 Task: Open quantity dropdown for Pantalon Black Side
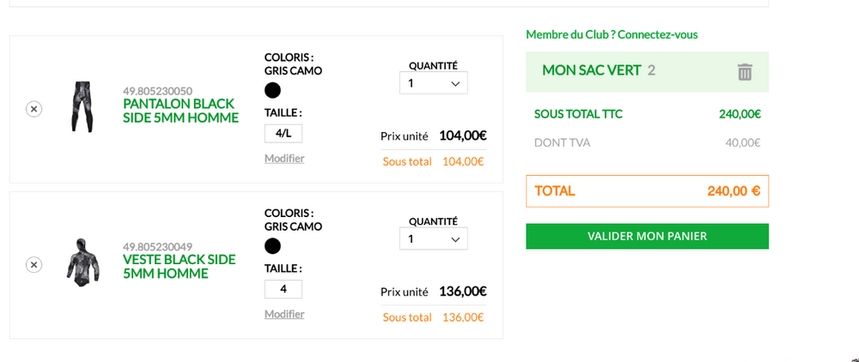[x=433, y=83]
